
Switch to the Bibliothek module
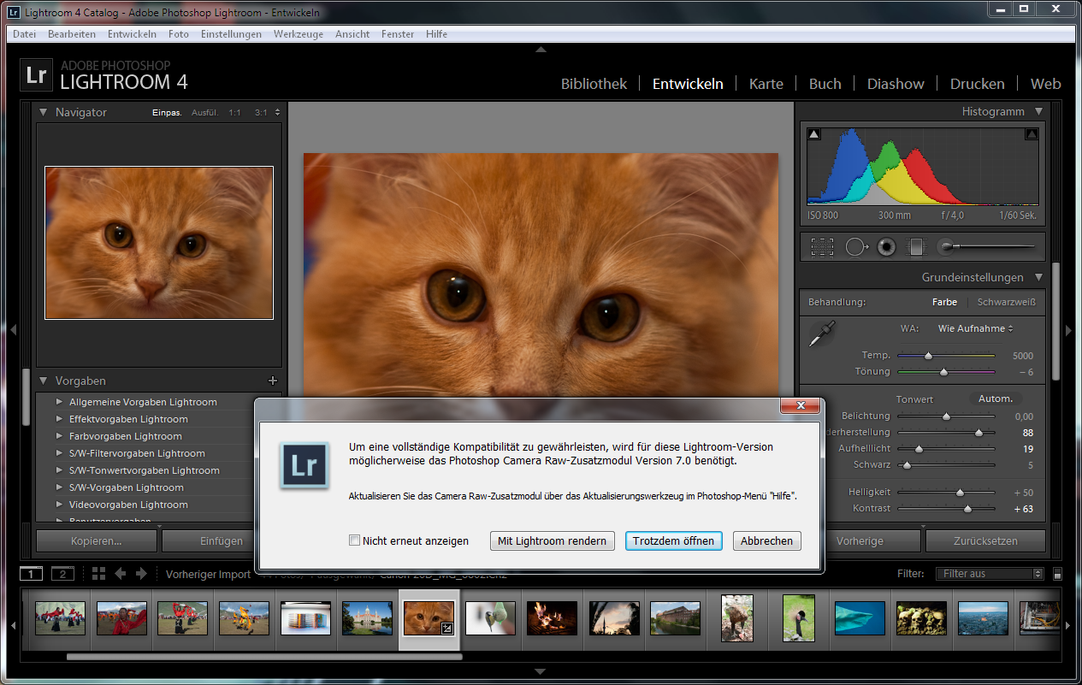[x=594, y=84]
